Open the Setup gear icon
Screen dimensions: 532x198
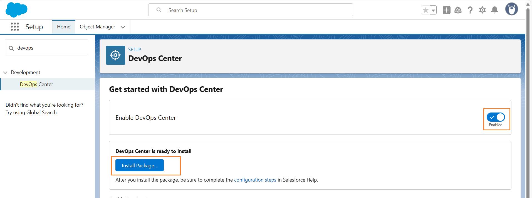(482, 10)
